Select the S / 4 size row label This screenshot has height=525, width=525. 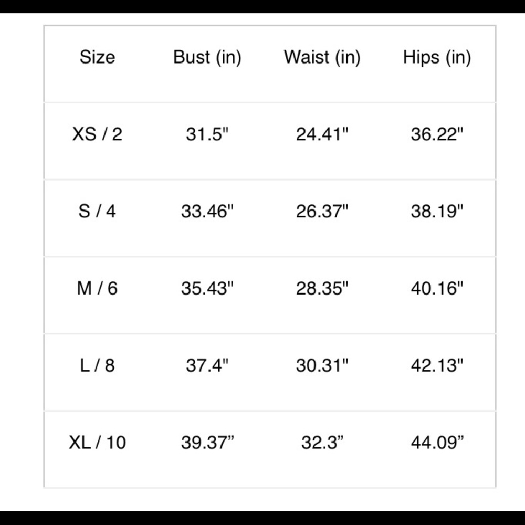(97, 212)
